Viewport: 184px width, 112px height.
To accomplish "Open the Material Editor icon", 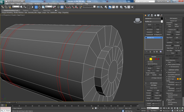I will point(121,7).
